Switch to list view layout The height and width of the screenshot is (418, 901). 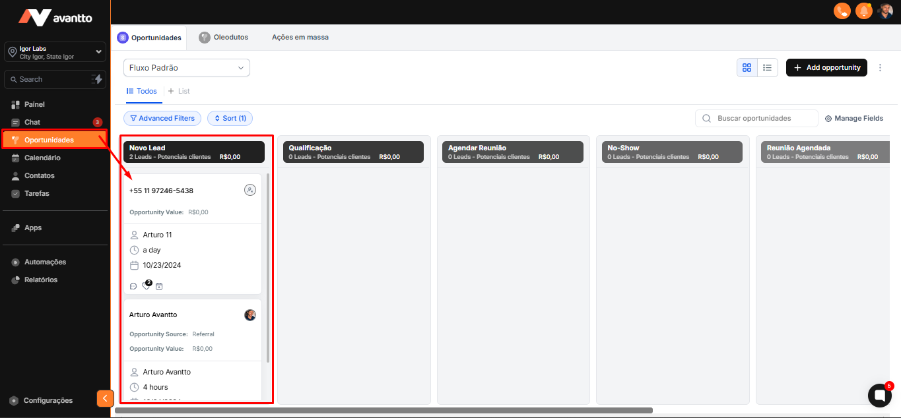(768, 67)
